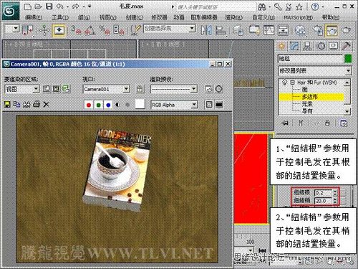
Task: Open the 渲染(R) menu
Action: coord(234,17)
